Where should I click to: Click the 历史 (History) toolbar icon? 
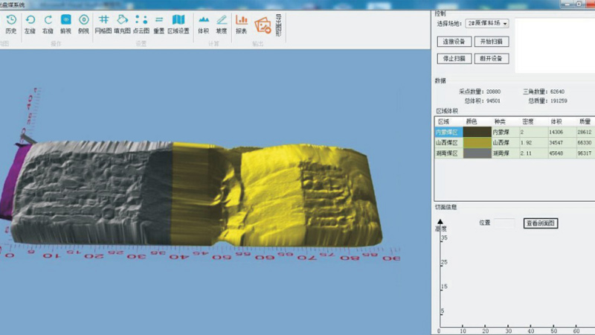[10, 24]
